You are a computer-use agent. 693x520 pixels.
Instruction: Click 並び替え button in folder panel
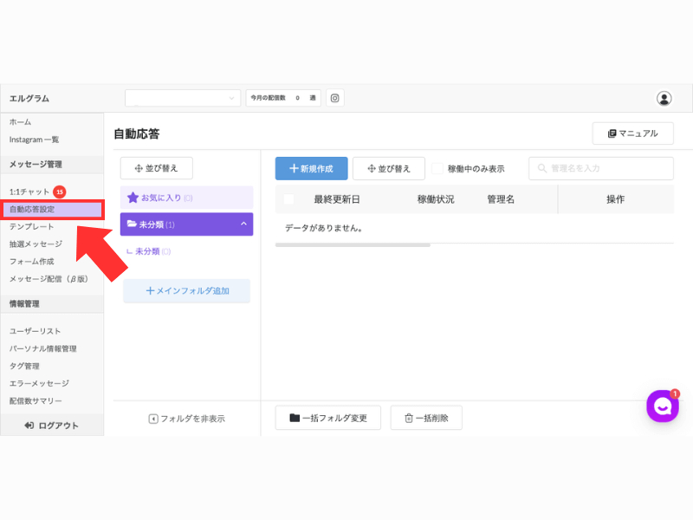(x=157, y=168)
